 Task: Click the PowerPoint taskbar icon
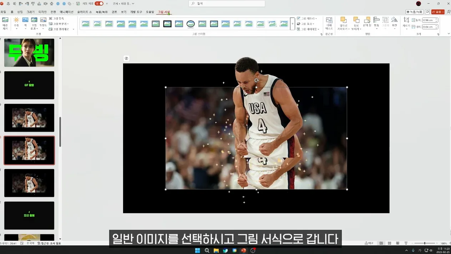tap(244, 250)
